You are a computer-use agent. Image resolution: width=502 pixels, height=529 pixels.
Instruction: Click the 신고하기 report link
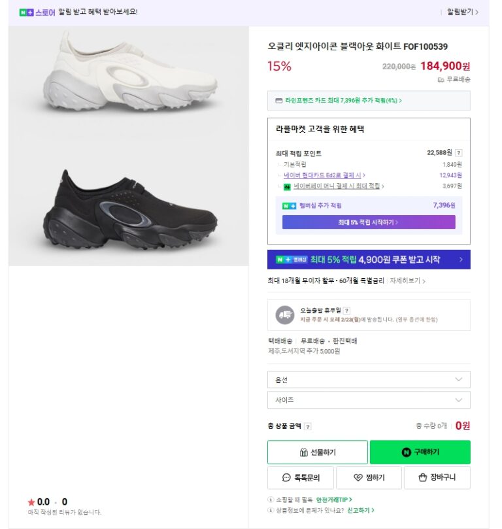click(361, 510)
